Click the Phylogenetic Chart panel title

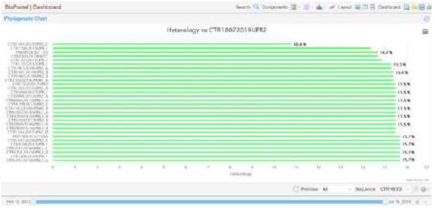click(25, 19)
